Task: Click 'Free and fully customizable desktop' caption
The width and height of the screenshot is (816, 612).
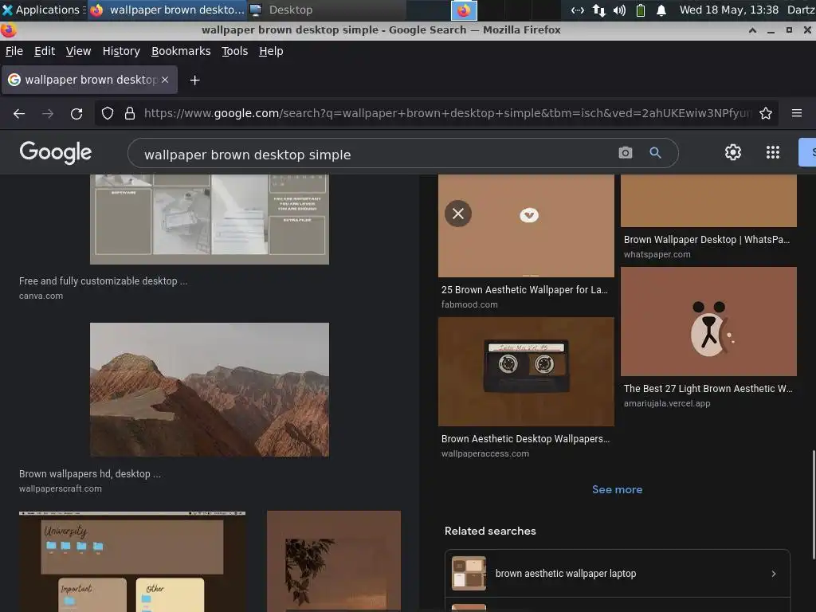Action: click(103, 281)
